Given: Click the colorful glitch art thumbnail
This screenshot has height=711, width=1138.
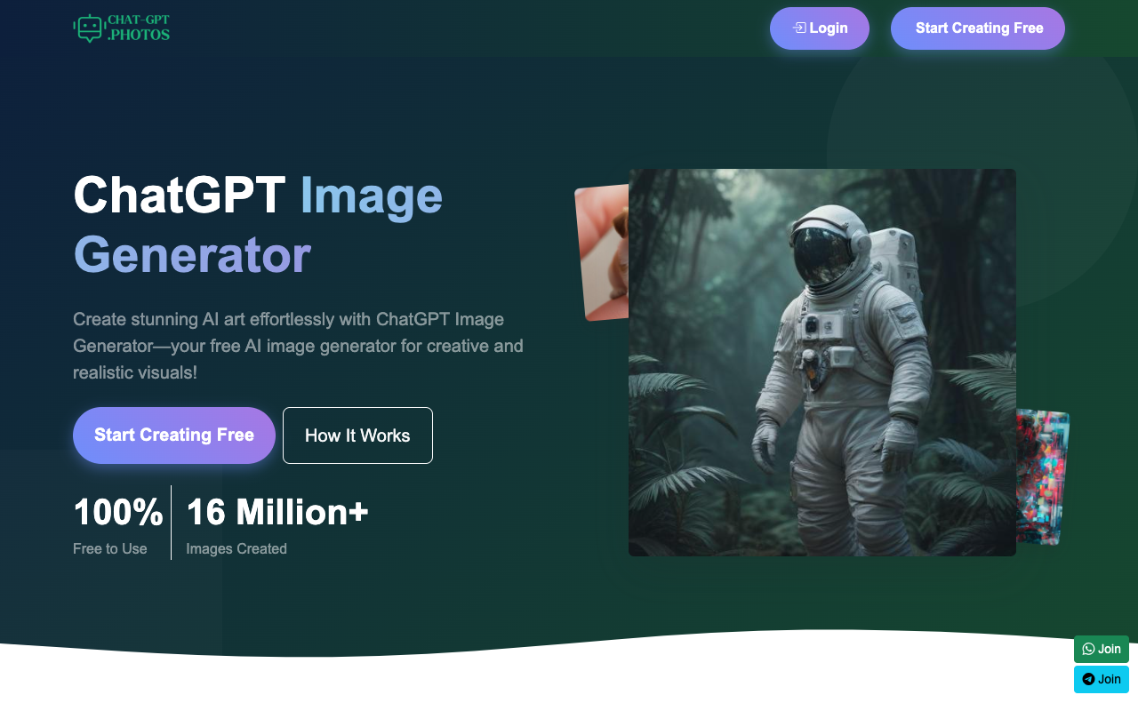Looking at the screenshot, I should 1042,476.
